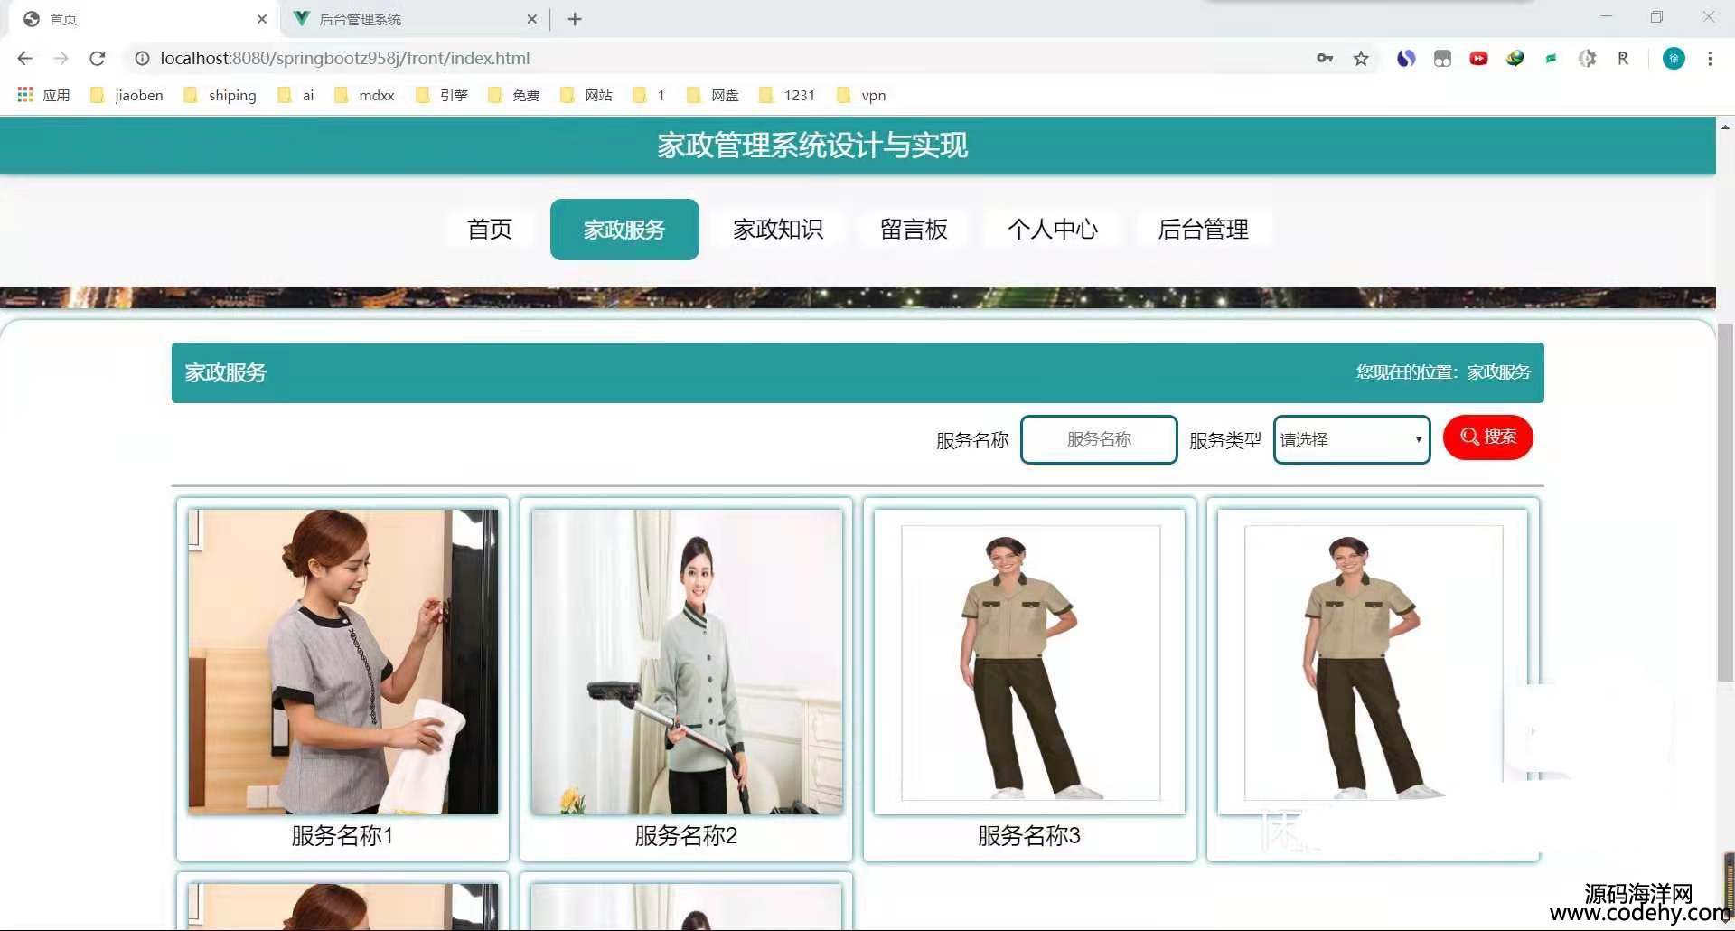This screenshot has width=1735, height=931.
Task: Open the Chrome profile avatar
Action: tap(1674, 59)
